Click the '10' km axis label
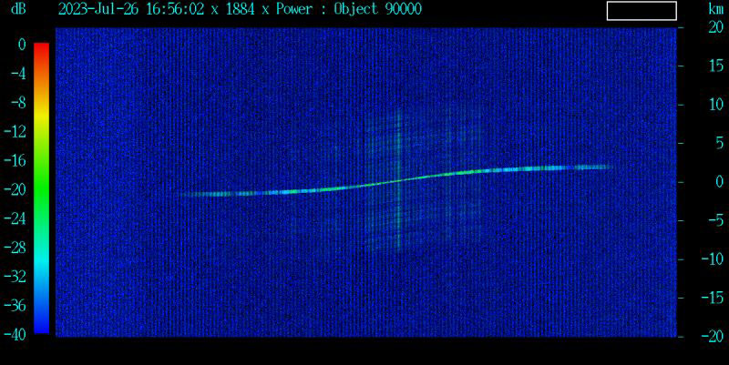Image resolution: width=729 pixels, height=365 pixels. [x=716, y=105]
